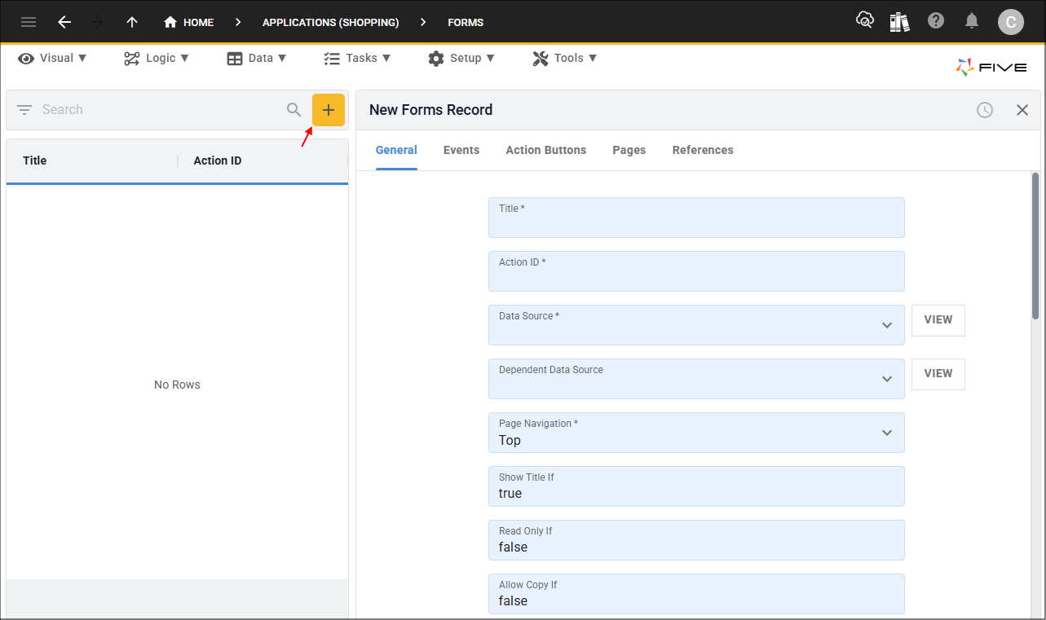The image size is (1046, 620).
Task: Click the yellow plus add button
Action: coord(329,110)
